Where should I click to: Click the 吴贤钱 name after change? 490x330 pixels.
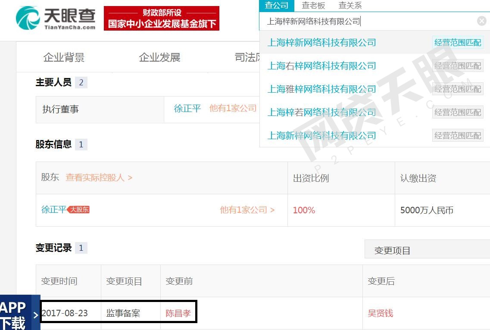[380, 313]
